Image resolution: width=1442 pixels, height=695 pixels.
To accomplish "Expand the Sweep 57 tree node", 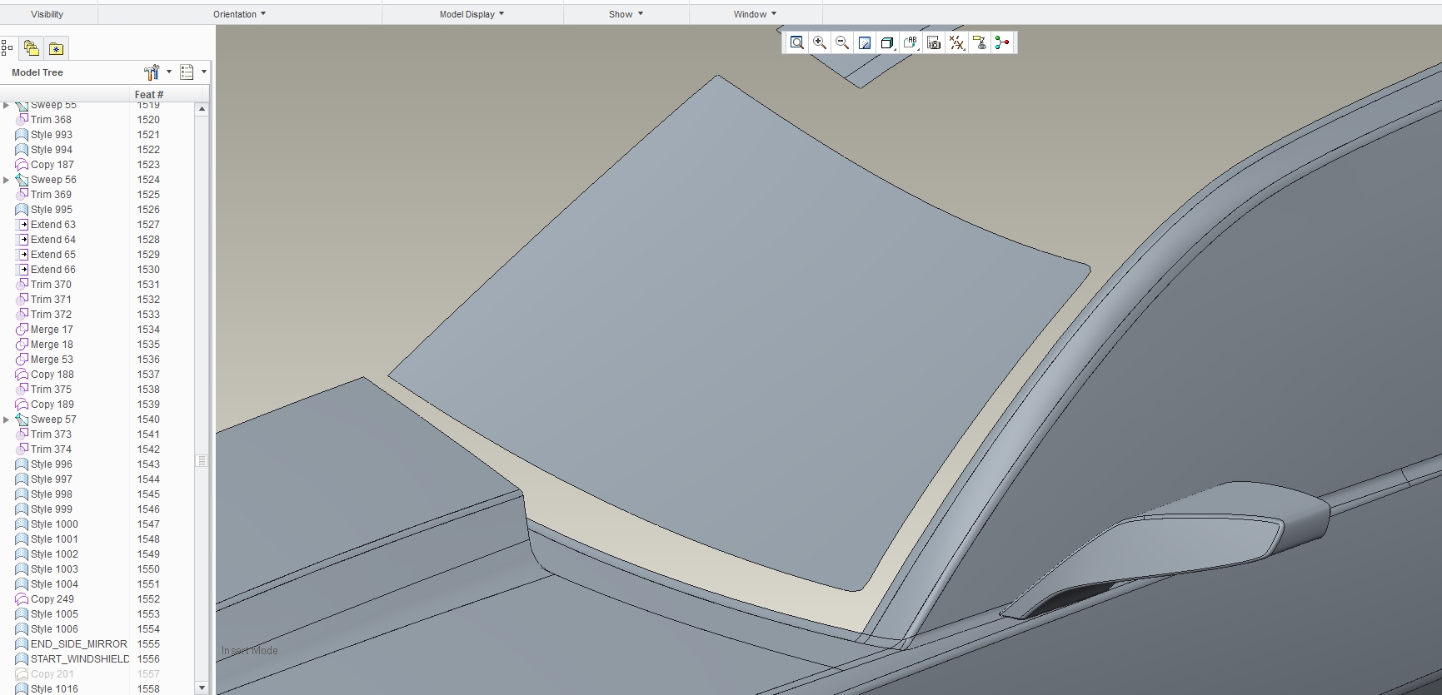I will coord(7,419).
